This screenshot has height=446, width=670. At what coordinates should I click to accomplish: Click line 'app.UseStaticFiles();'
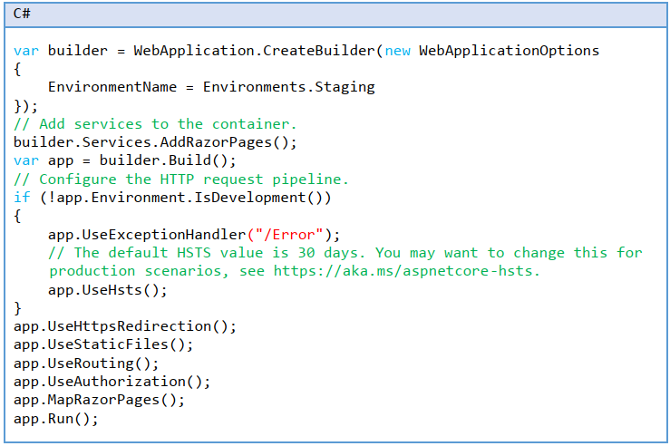click(103, 344)
